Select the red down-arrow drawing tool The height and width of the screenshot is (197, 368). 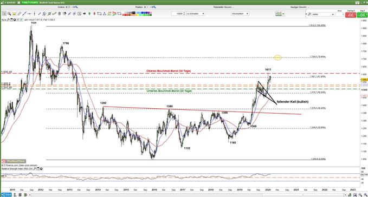94,14
